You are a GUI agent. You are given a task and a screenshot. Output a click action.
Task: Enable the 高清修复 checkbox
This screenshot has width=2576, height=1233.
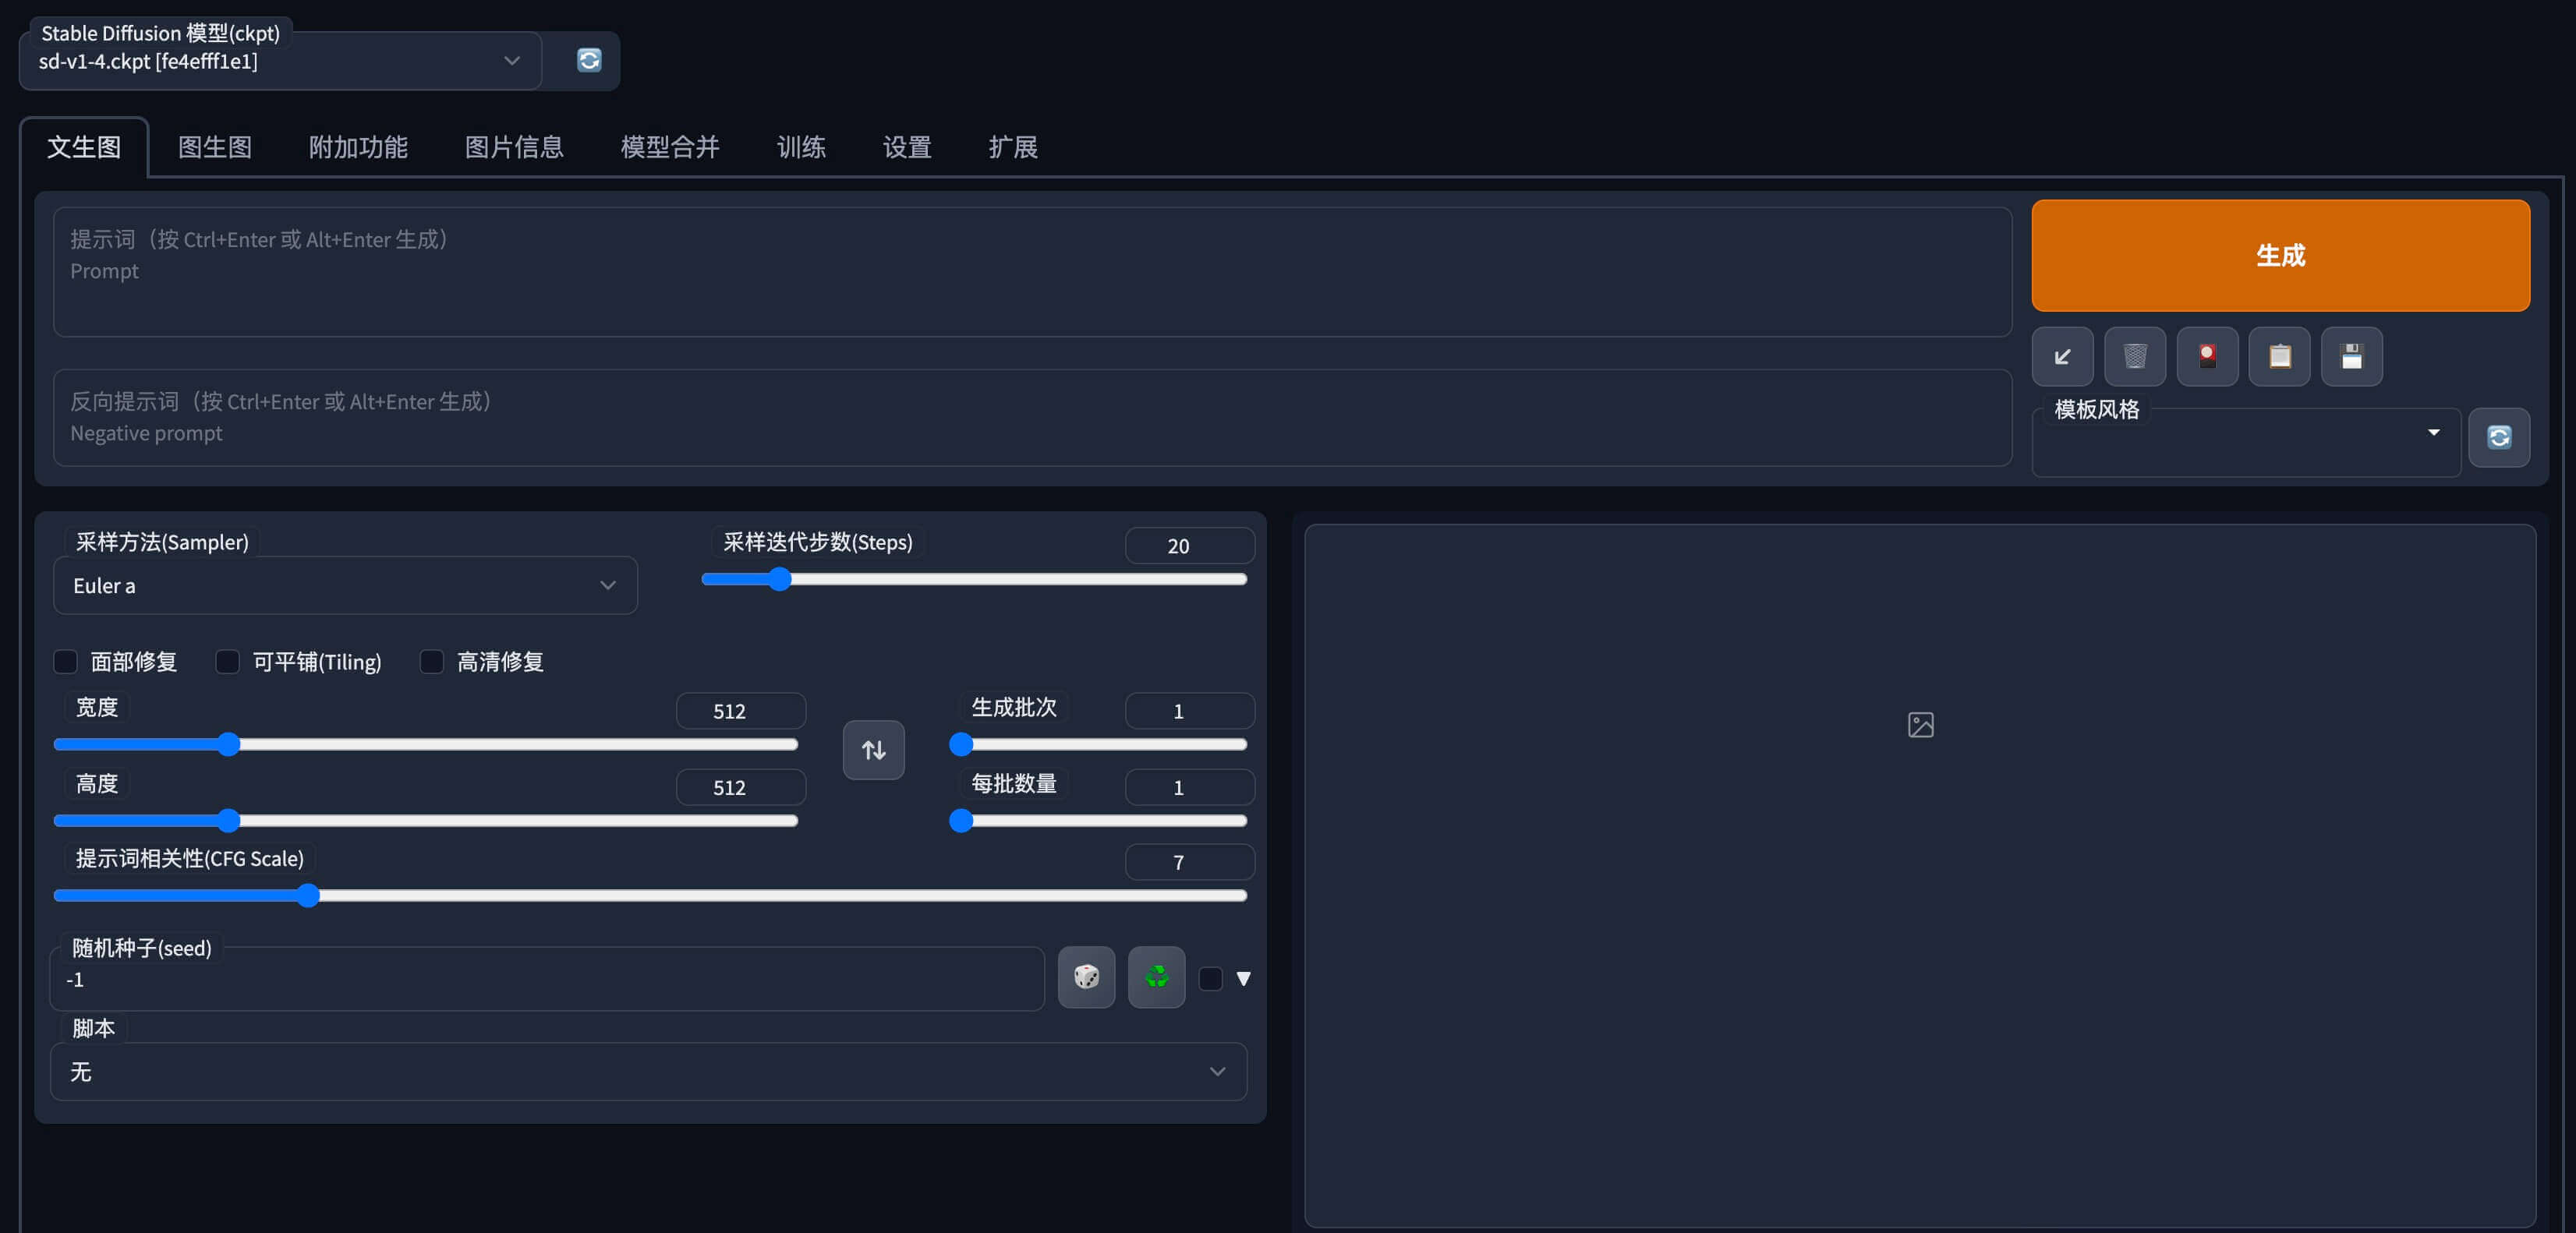click(432, 662)
